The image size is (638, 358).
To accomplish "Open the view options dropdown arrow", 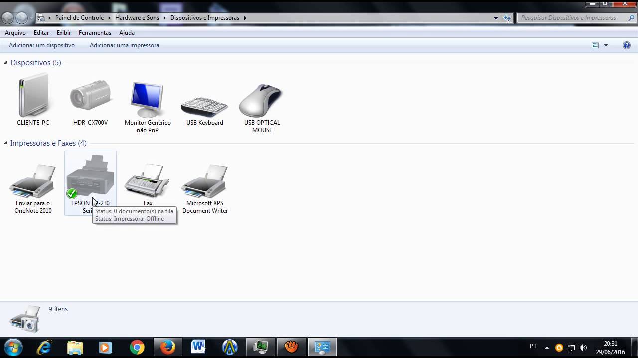I will point(606,45).
